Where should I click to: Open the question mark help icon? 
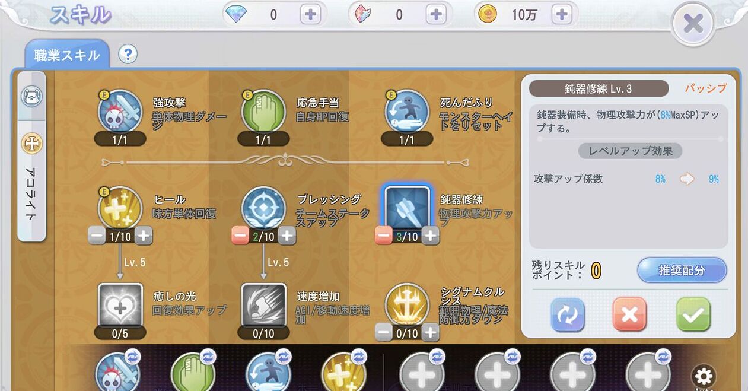[x=128, y=55]
